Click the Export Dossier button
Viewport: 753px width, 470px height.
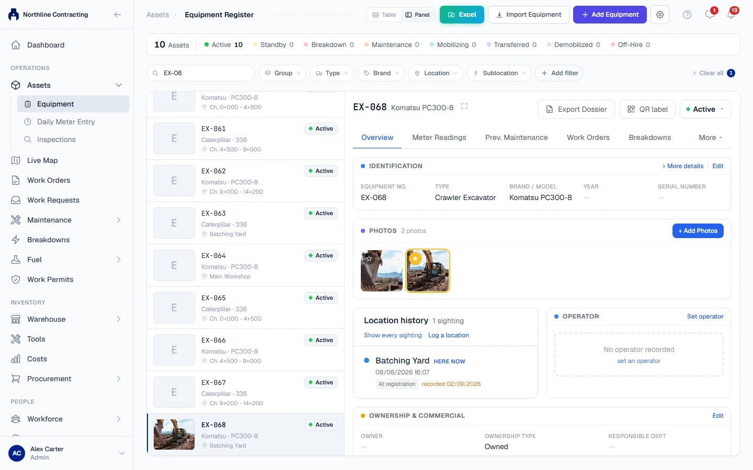click(x=576, y=109)
